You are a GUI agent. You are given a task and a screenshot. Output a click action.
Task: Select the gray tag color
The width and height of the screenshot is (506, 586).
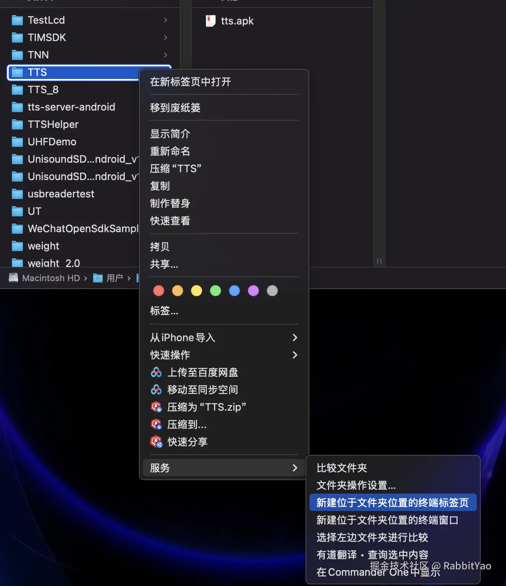(272, 291)
